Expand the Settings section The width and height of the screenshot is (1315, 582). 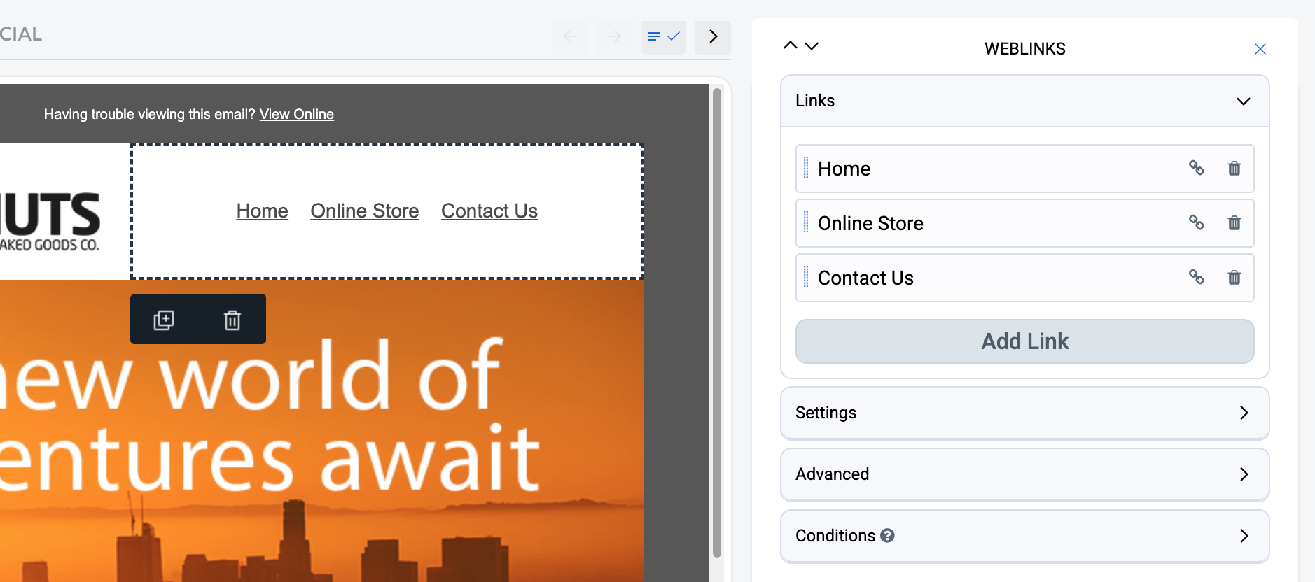point(1024,413)
